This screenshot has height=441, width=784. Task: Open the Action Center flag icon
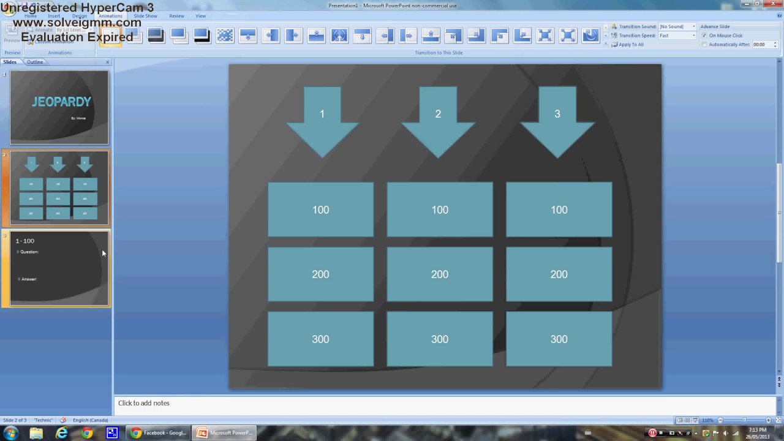[715, 433]
